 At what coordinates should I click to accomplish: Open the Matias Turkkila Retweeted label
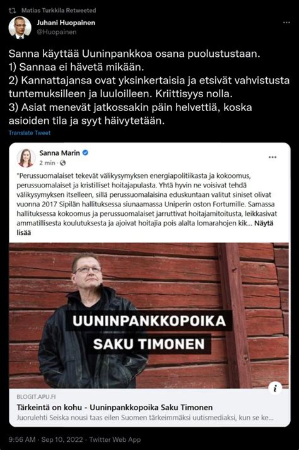coord(59,10)
